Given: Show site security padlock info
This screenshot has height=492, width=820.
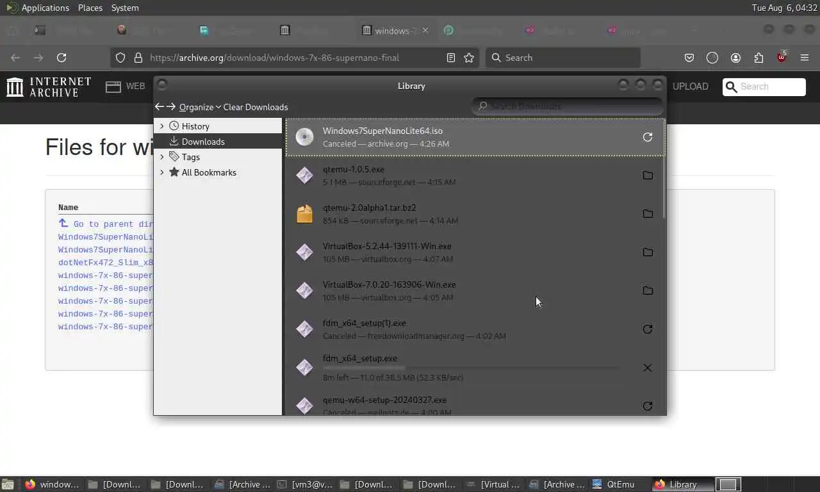Looking at the screenshot, I should tap(138, 58).
